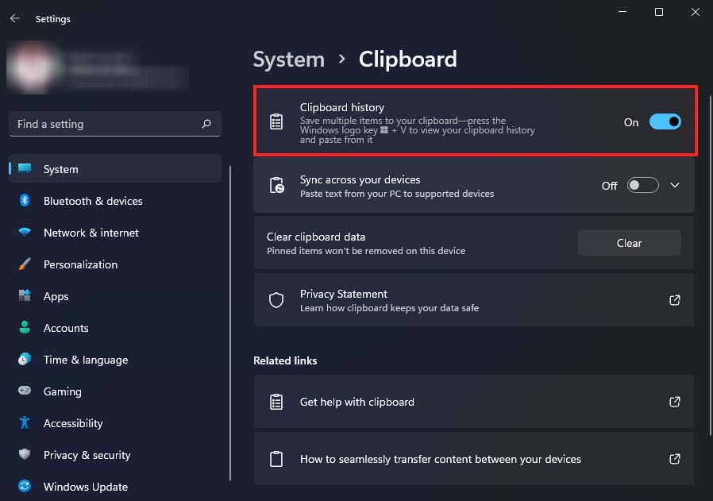Go to Accounts settings
The width and height of the screenshot is (713, 501).
(66, 328)
